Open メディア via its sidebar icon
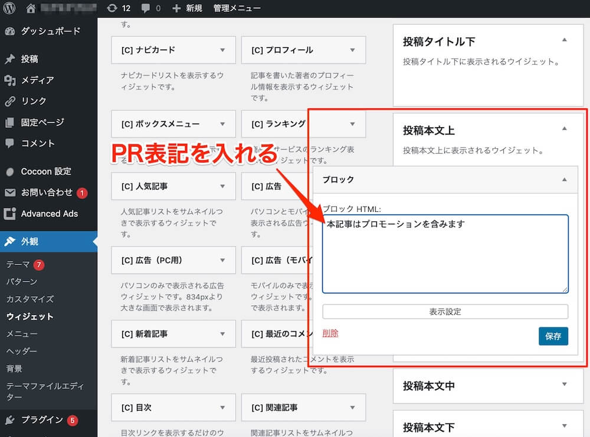The image size is (590, 437). [9, 80]
